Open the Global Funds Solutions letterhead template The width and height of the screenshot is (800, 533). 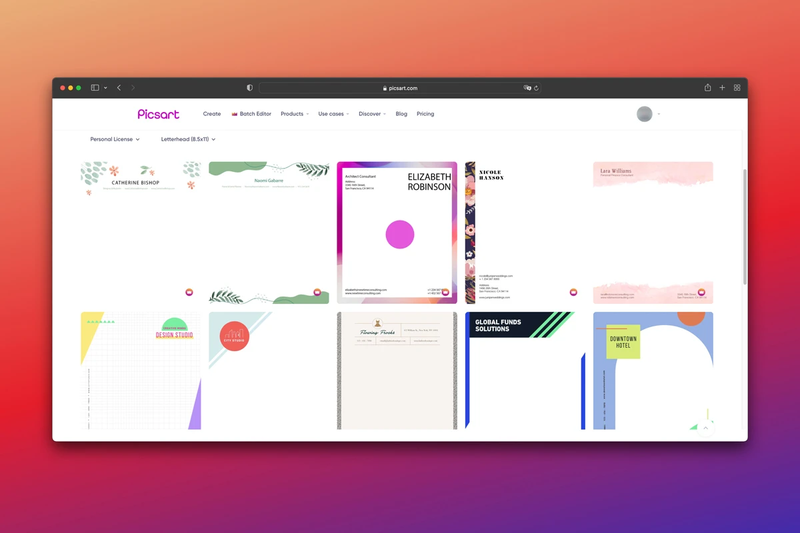[525, 370]
